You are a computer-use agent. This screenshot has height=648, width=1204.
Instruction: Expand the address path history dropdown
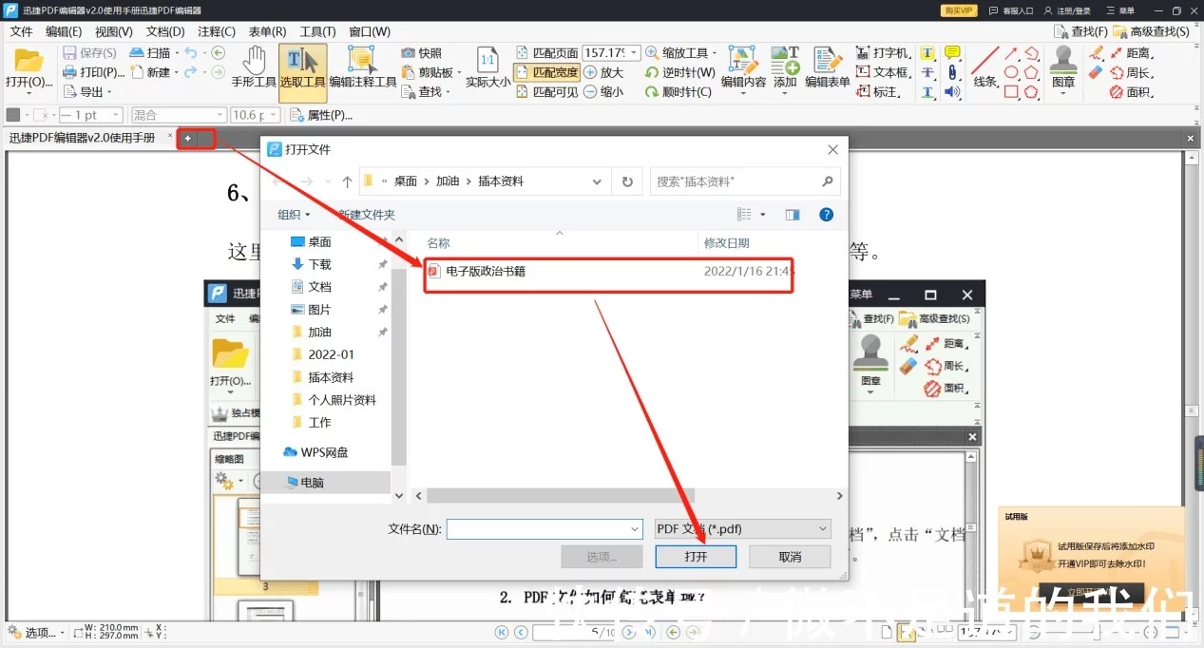tap(598, 181)
